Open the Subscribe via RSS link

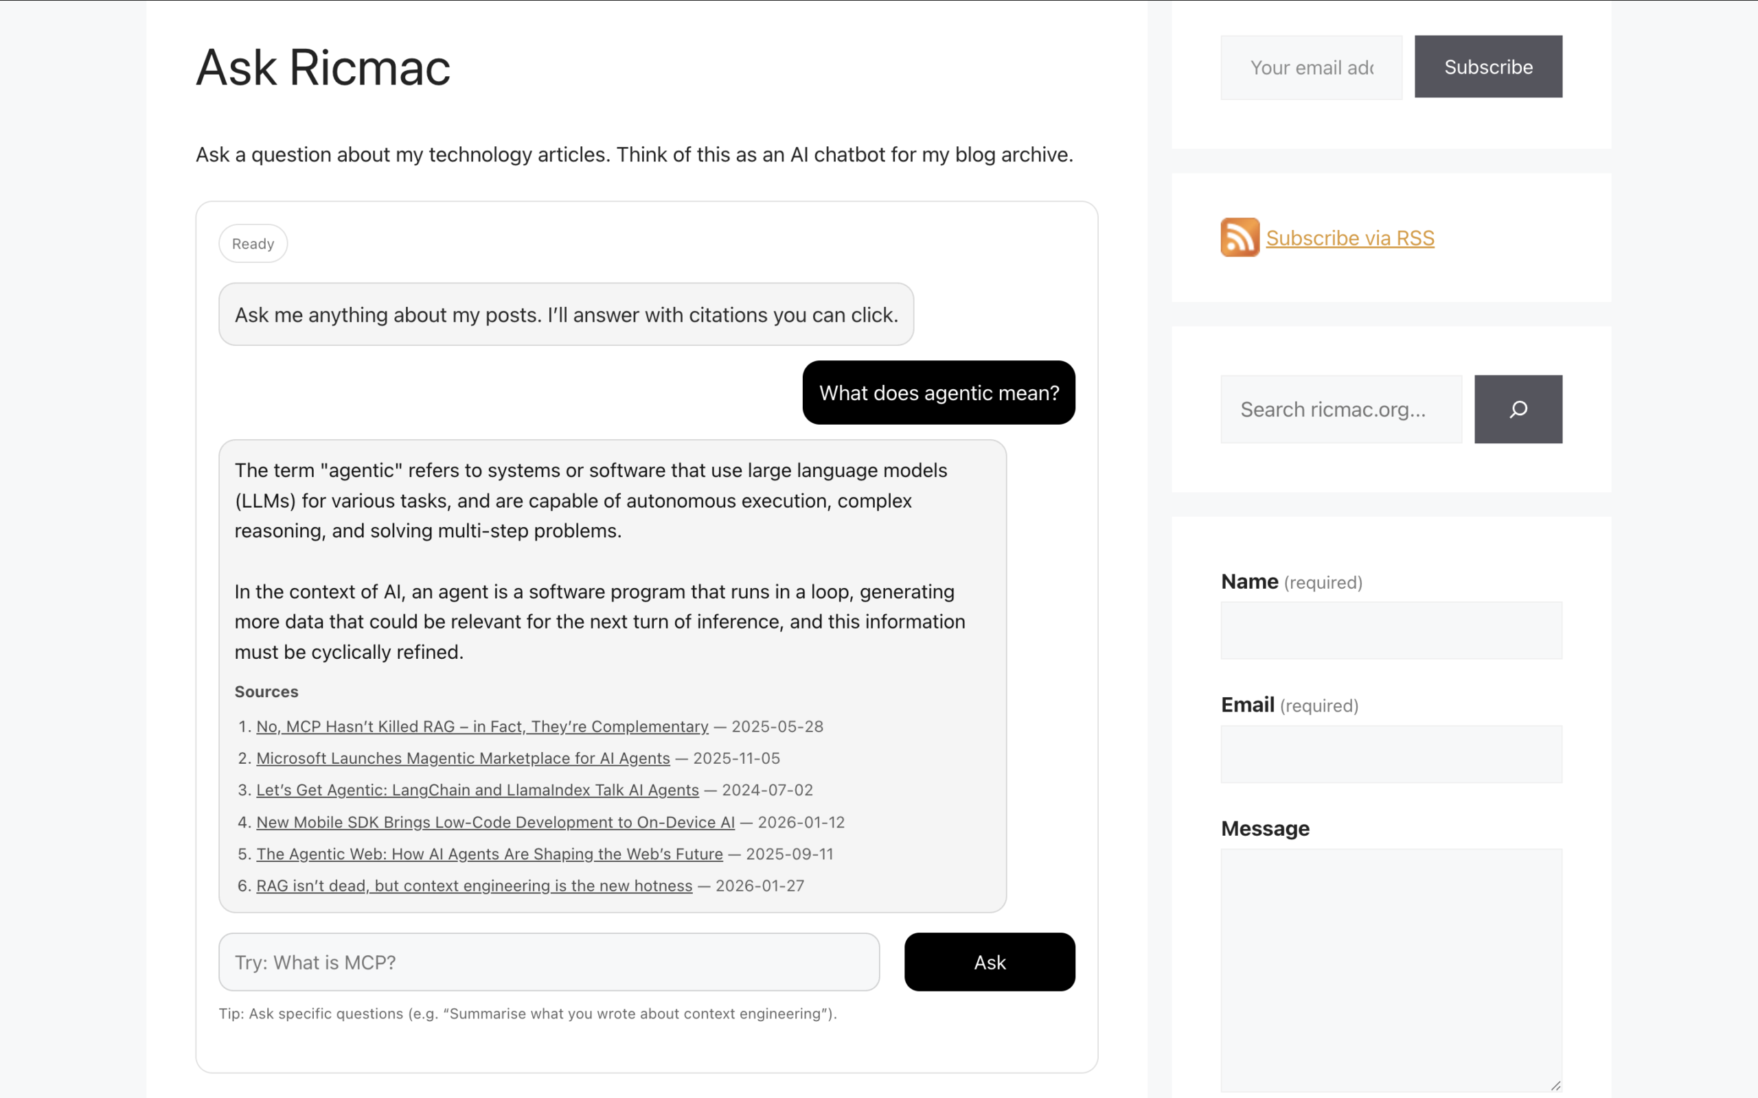coord(1349,237)
